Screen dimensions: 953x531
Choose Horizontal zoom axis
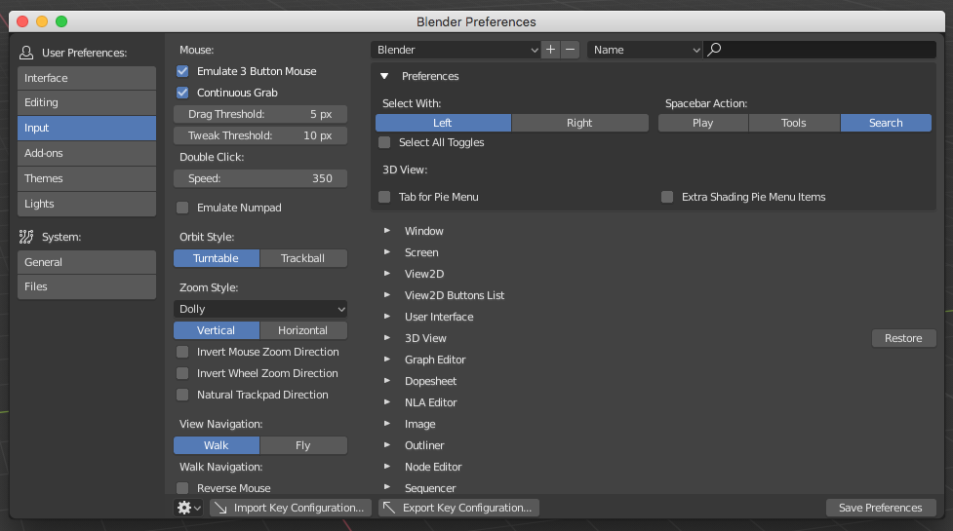point(303,330)
